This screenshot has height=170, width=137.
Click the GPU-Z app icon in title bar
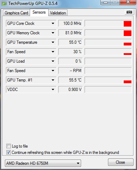click(4, 4)
